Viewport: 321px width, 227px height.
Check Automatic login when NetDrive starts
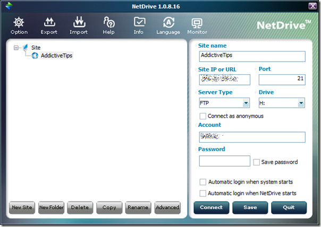202,193
